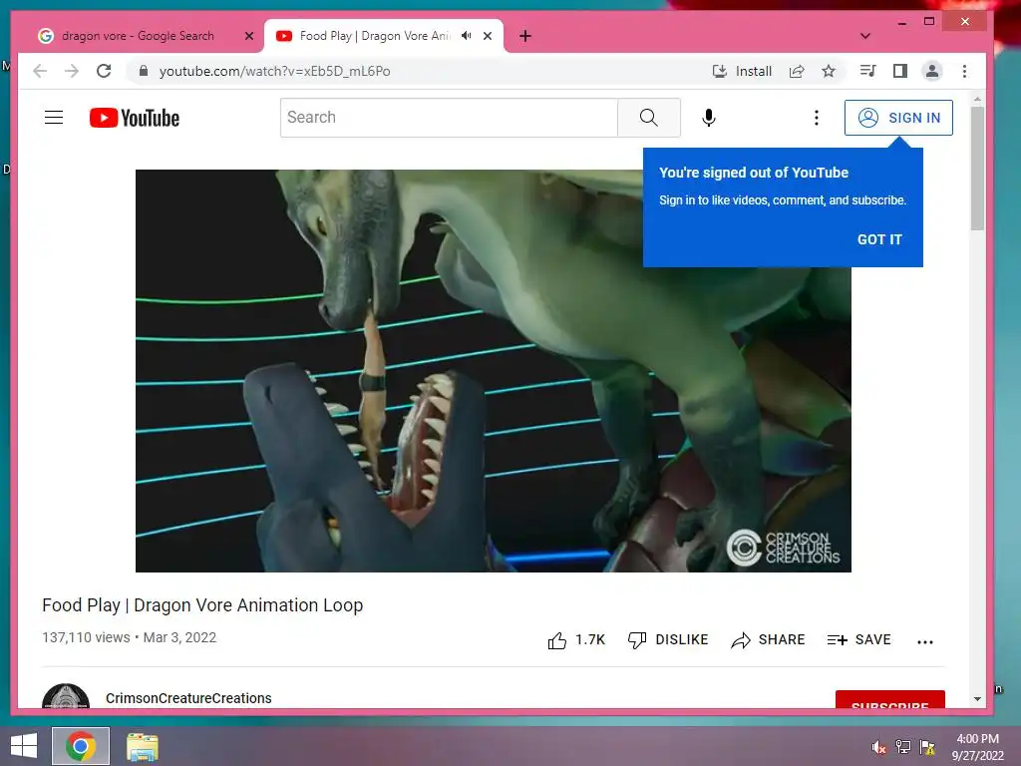Click the video player to pause
Viewport: 1021px width, 766px height.
493,371
